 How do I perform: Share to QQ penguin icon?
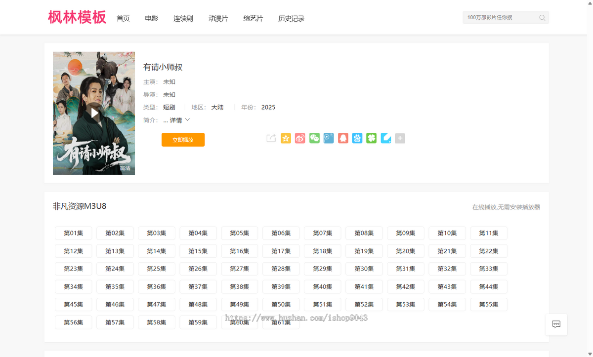click(343, 138)
